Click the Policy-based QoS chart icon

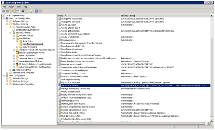click(x=14, y=70)
